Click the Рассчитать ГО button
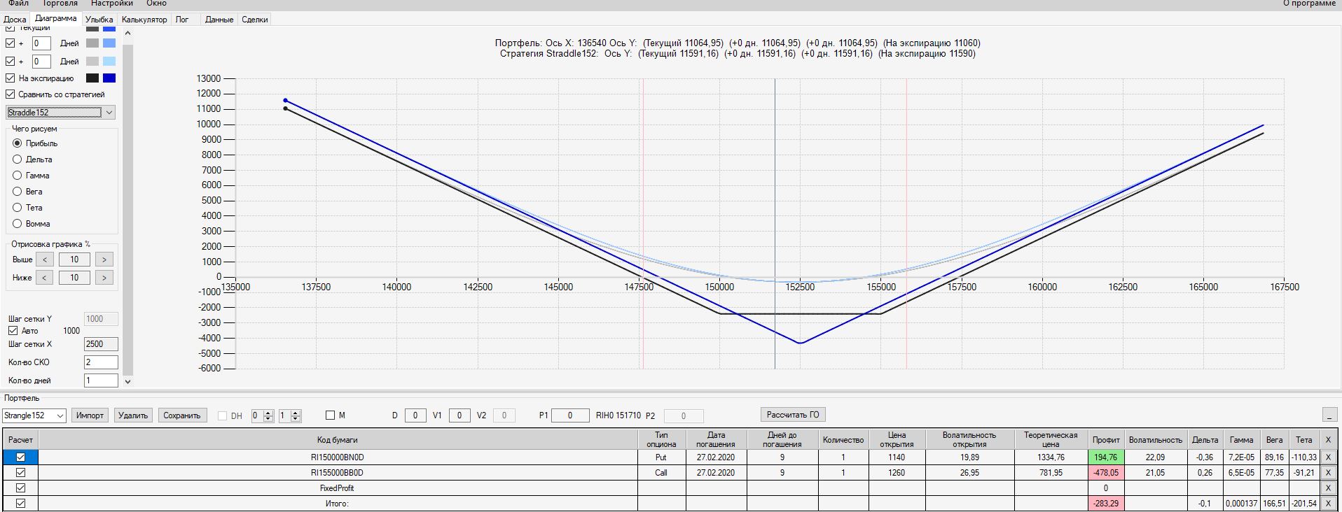 pos(793,415)
